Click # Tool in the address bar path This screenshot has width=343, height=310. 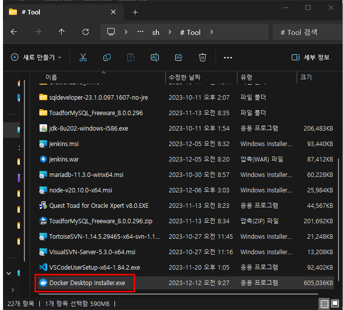tap(190, 32)
